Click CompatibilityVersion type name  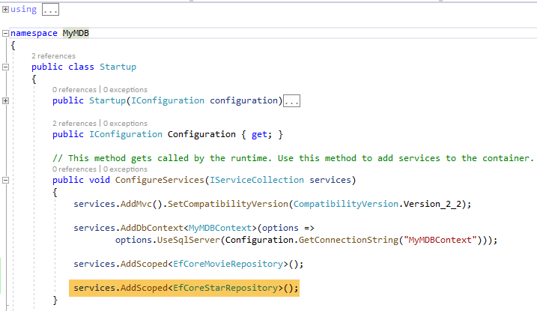coord(346,204)
